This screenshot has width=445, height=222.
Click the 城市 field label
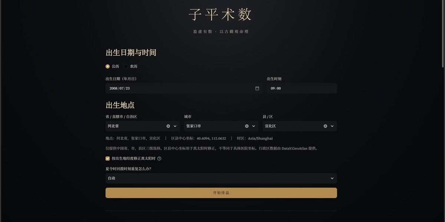tap(188, 117)
